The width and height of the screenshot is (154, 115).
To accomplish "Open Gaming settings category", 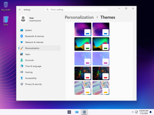I will point(40,72).
